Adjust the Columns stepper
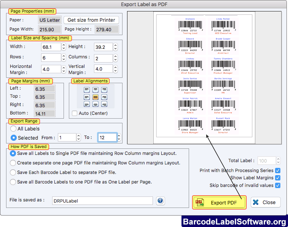 coord(115,58)
